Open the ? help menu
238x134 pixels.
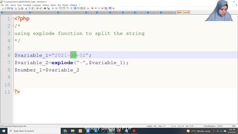[x=79, y=5]
